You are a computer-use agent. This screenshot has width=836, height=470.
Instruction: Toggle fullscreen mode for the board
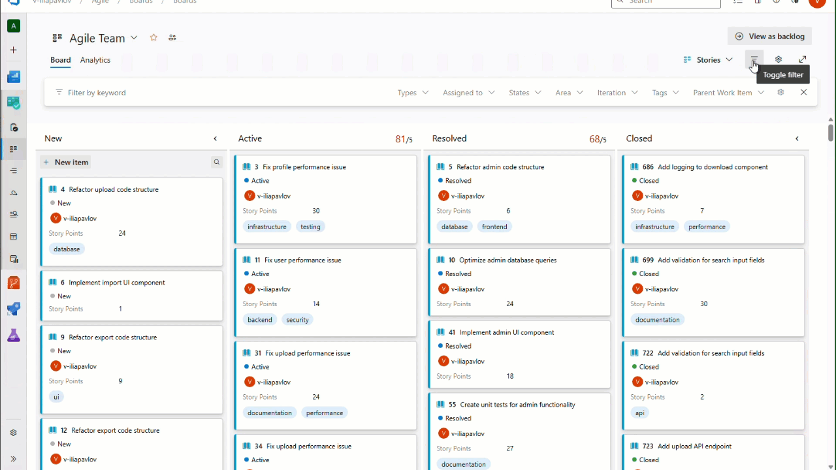pyautogui.click(x=803, y=59)
